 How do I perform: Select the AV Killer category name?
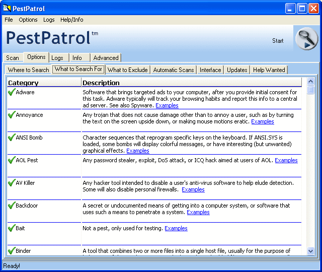tap(25, 183)
